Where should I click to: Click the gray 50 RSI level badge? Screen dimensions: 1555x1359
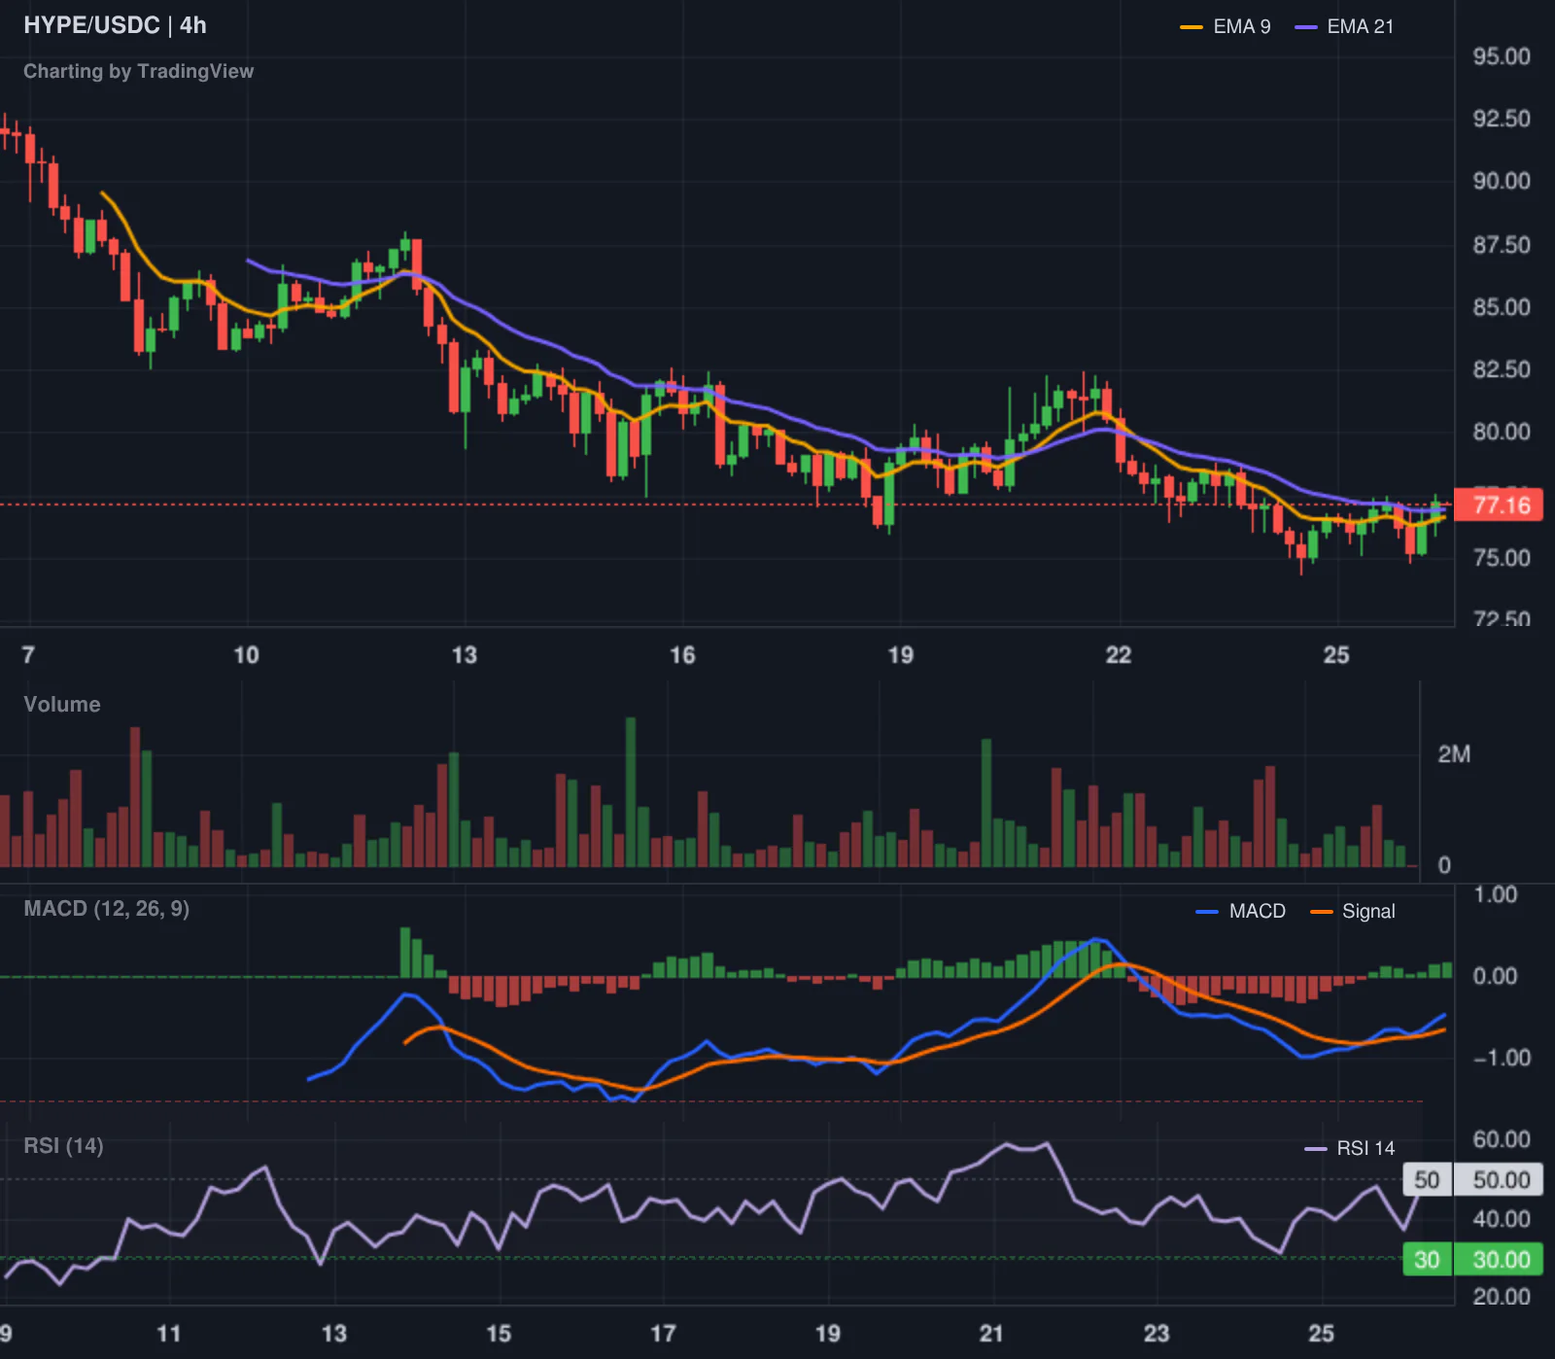1427,1180
